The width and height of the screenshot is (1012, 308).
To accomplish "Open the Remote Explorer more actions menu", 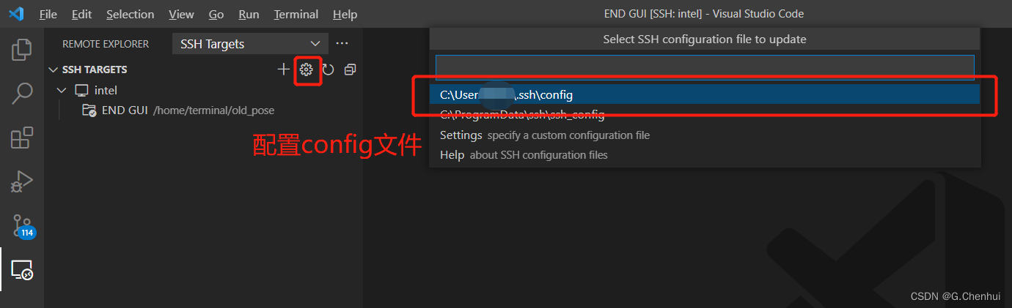I will coord(342,44).
